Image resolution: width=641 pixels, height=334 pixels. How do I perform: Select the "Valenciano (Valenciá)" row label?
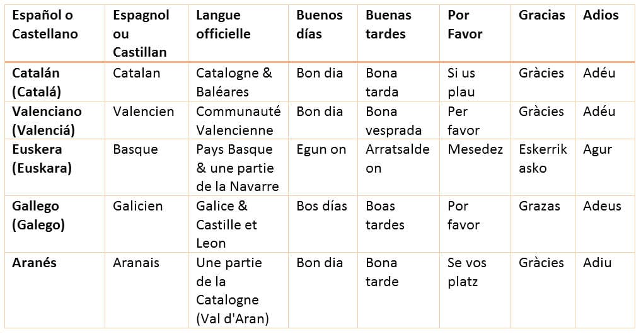[x=47, y=120]
